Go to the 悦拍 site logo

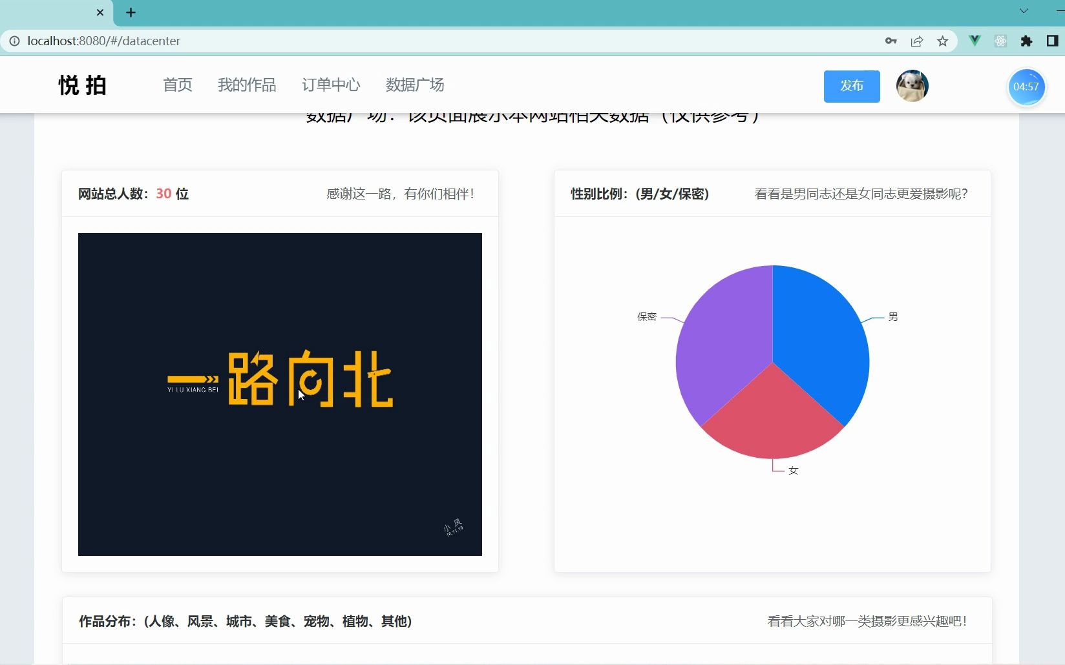pyautogui.click(x=83, y=85)
